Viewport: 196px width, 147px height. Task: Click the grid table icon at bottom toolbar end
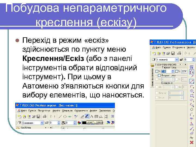pos(112,117)
